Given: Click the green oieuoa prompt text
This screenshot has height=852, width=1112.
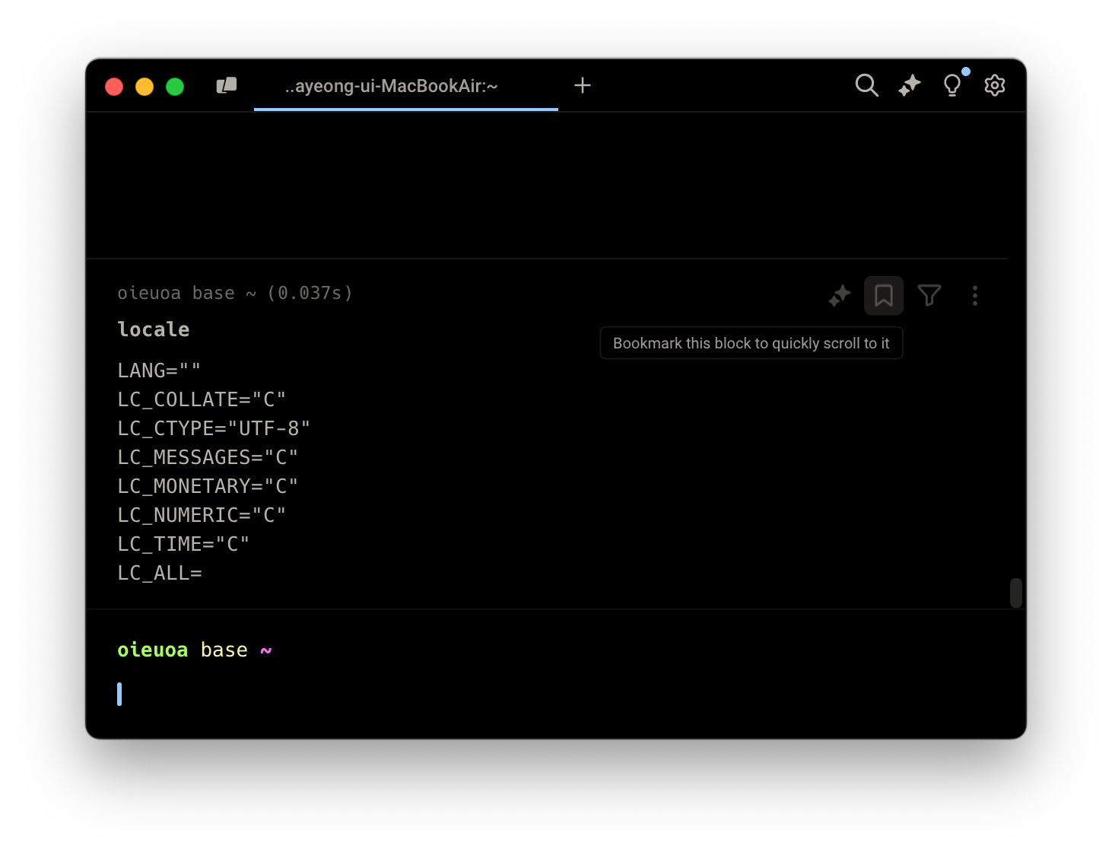Looking at the screenshot, I should (153, 650).
